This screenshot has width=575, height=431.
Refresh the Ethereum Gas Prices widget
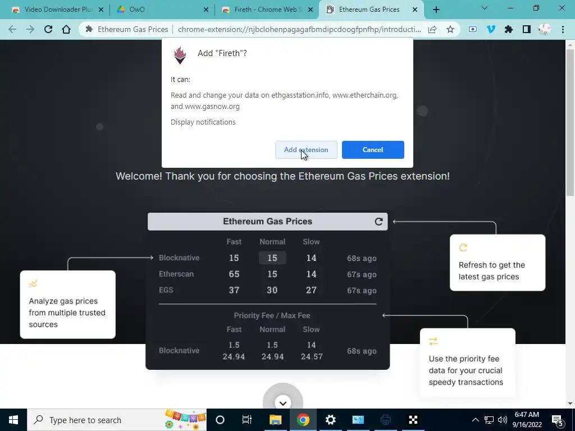click(x=379, y=221)
